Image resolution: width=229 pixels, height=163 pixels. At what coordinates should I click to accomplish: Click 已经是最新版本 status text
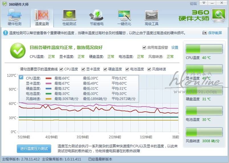pyautogui.click(x=100, y=159)
